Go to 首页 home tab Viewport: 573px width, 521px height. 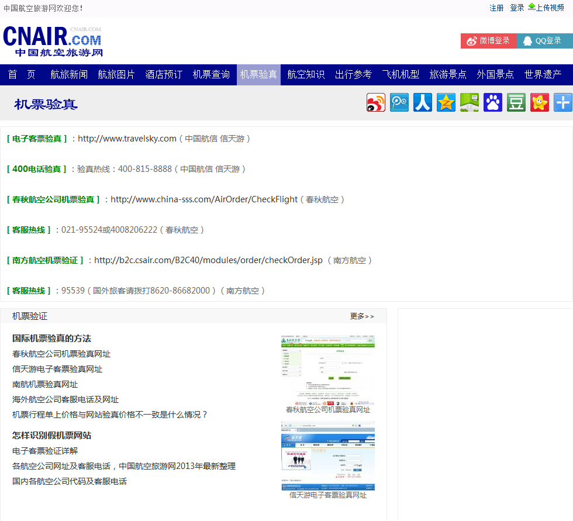(22, 74)
